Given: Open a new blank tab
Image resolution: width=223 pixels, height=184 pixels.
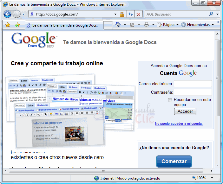Looking at the screenshot, I should (x=108, y=25).
